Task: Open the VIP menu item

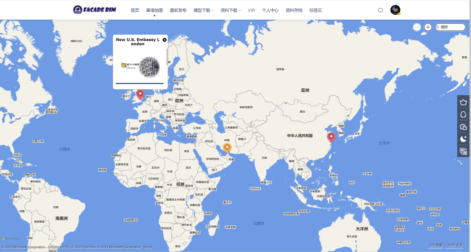Action: click(252, 10)
